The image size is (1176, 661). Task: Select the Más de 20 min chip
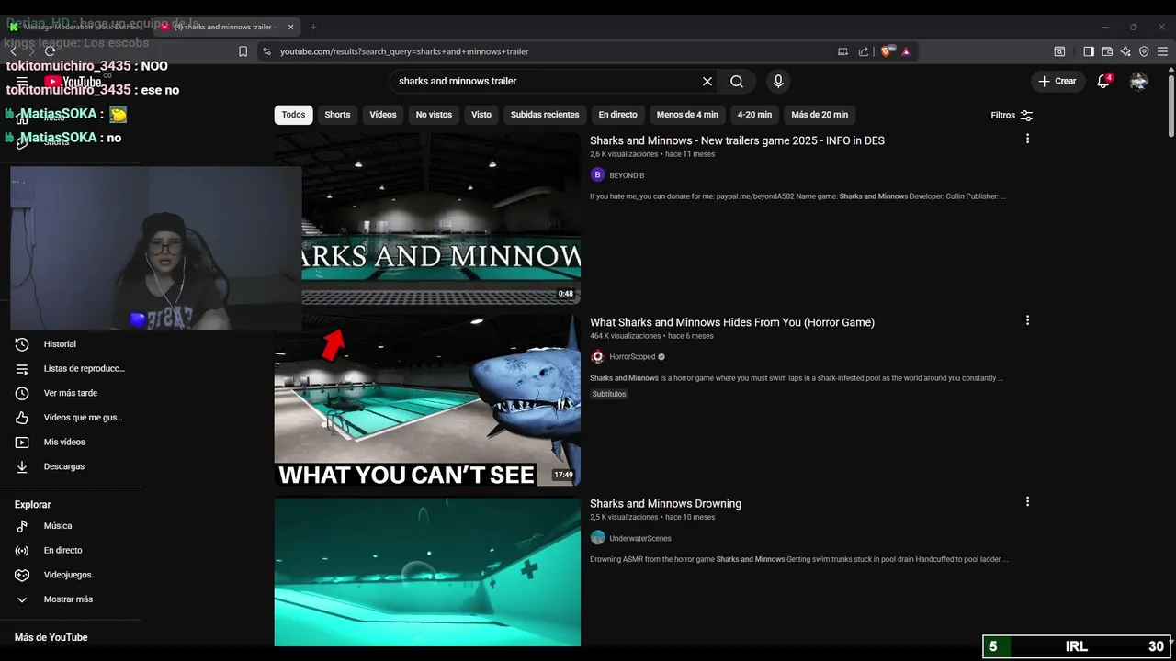[820, 115]
